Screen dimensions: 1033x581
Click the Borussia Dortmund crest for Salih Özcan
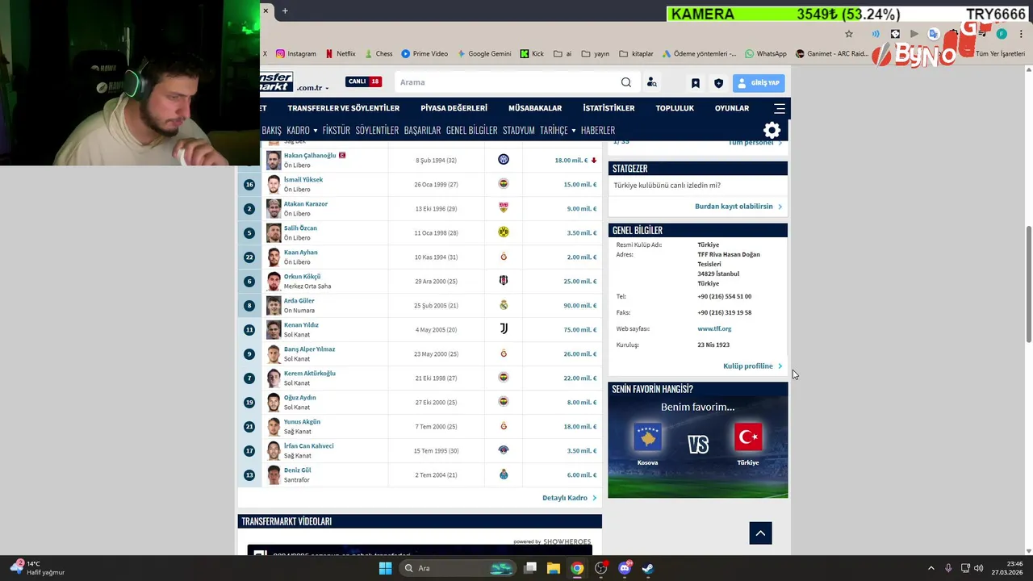pos(504,232)
